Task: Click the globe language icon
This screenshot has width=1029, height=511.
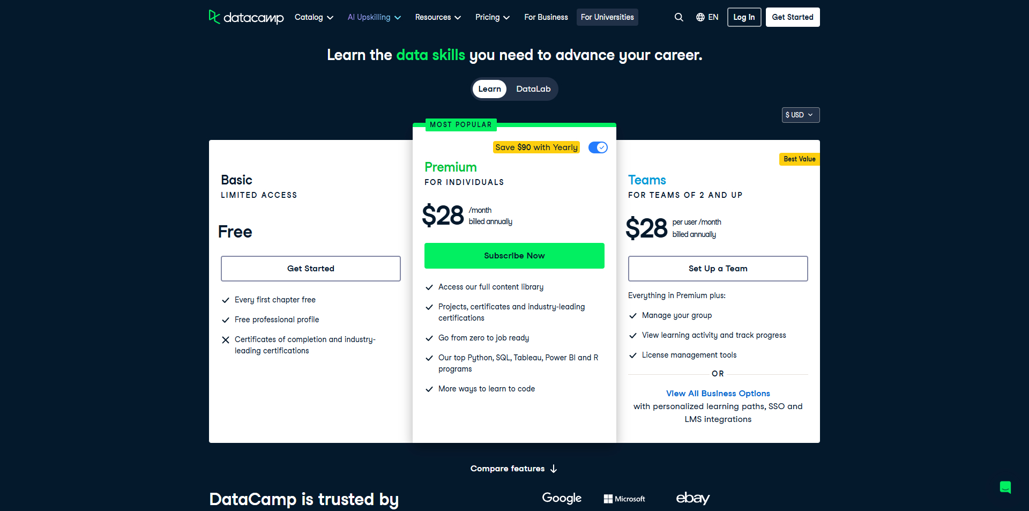Action: [x=699, y=17]
